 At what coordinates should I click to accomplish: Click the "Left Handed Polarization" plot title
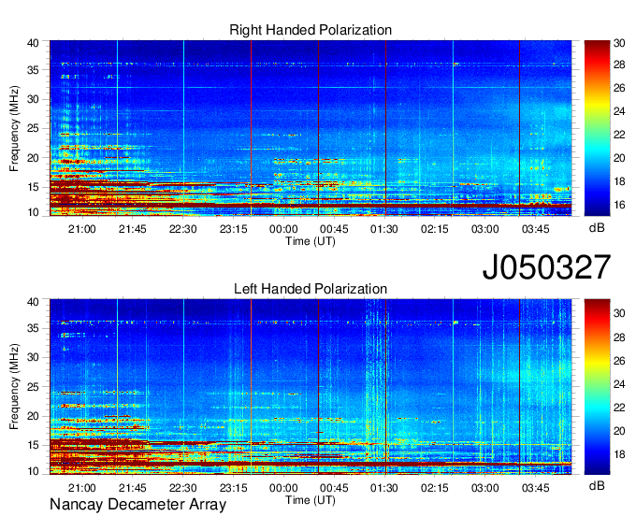[311, 289]
